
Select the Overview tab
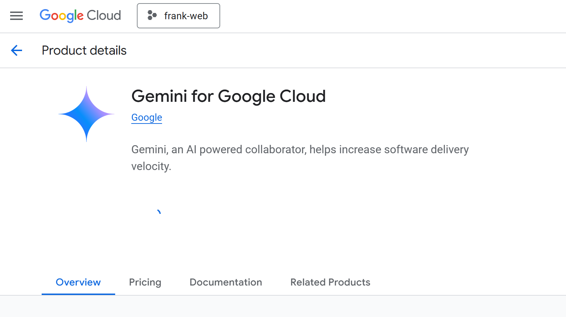(x=78, y=282)
